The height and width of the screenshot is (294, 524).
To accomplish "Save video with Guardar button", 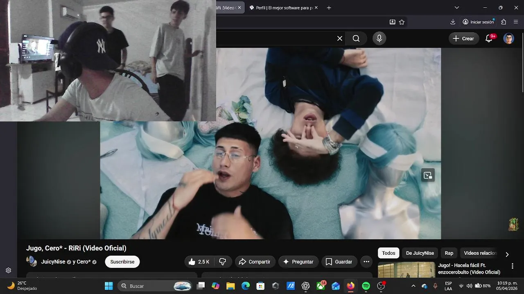I will (339, 262).
